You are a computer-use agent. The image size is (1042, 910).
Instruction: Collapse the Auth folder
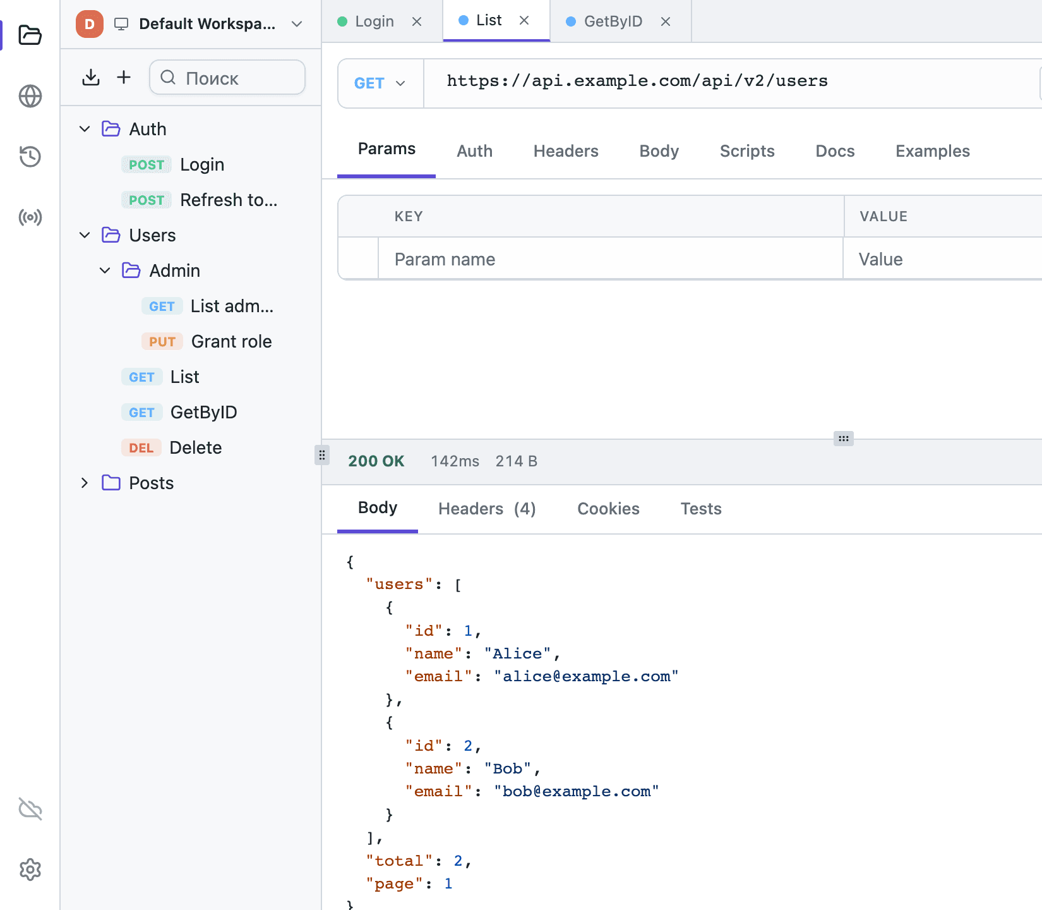tap(85, 129)
